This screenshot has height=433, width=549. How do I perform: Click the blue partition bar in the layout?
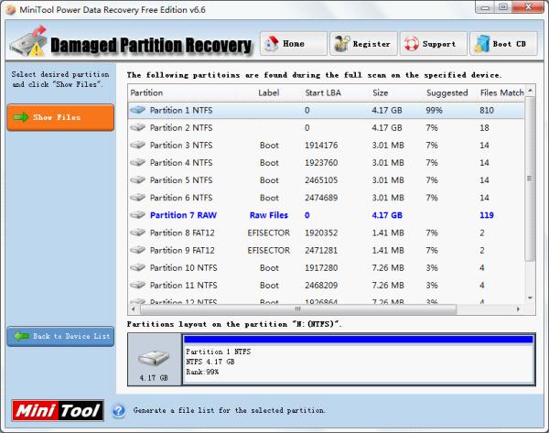tap(359, 339)
